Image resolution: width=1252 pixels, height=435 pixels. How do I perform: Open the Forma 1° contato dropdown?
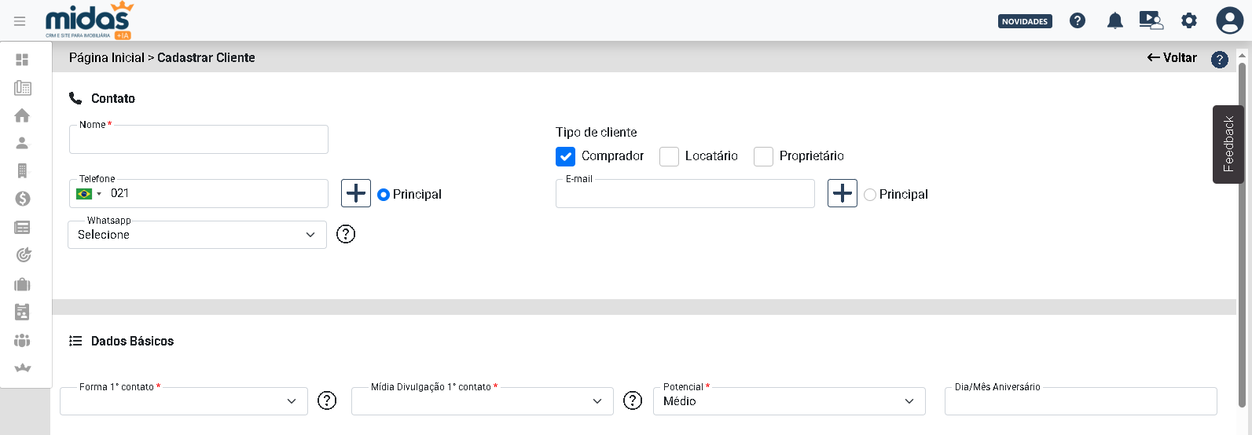pyautogui.click(x=184, y=401)
